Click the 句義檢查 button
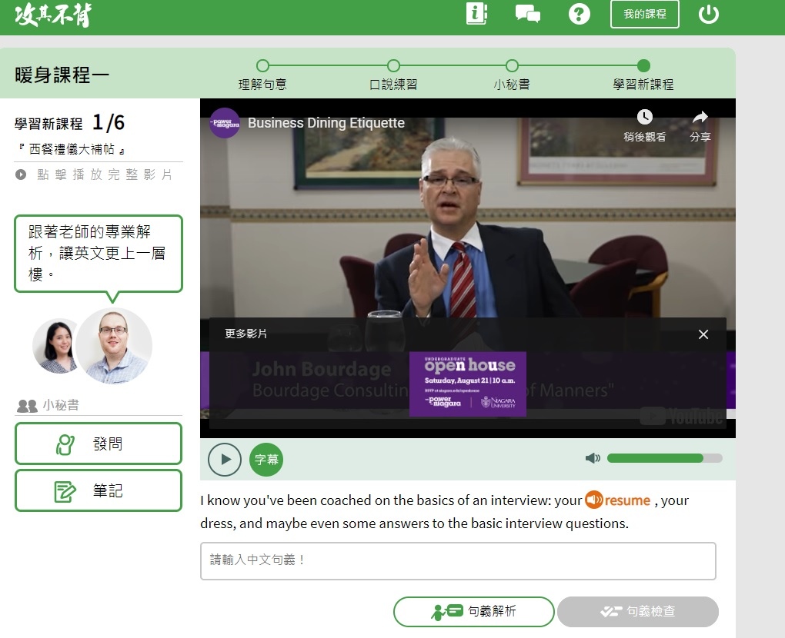Viewport: 785px width, 638px height. coord(638,612)
